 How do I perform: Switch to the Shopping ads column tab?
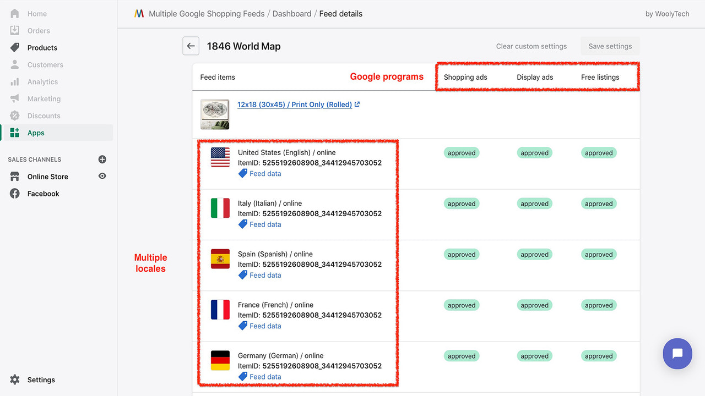[x=465, y=77]
